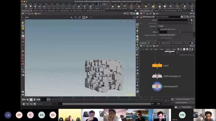Open the Go menu in network editor
The height and width of the screenshot is (121, 216).
click(151, 49)
